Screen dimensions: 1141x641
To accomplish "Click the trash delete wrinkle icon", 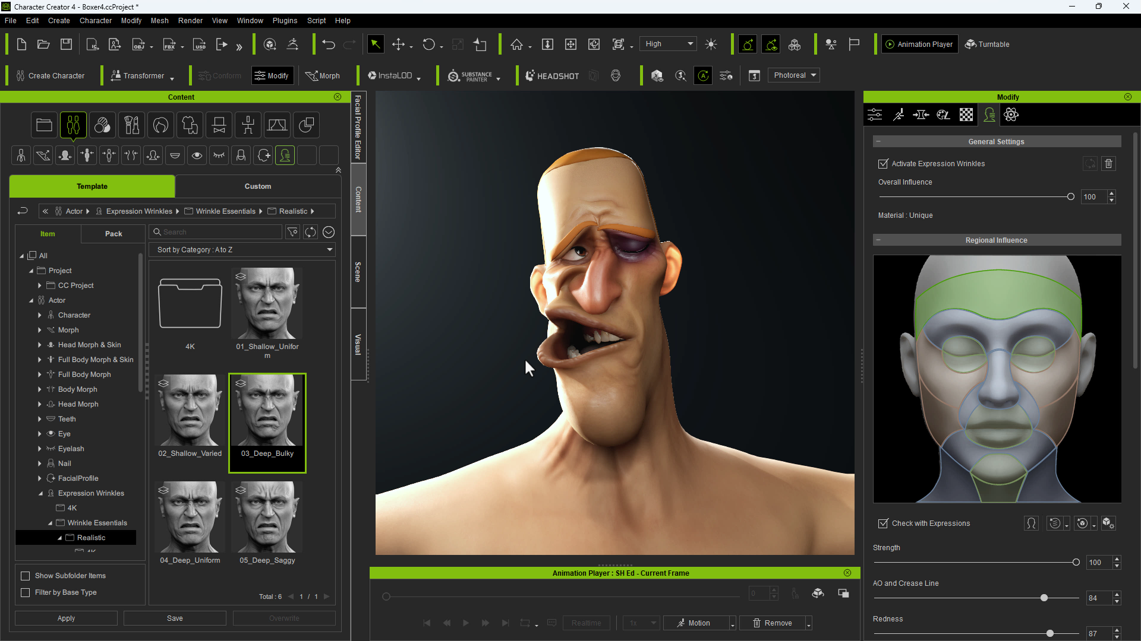I will click(1108, 164).
